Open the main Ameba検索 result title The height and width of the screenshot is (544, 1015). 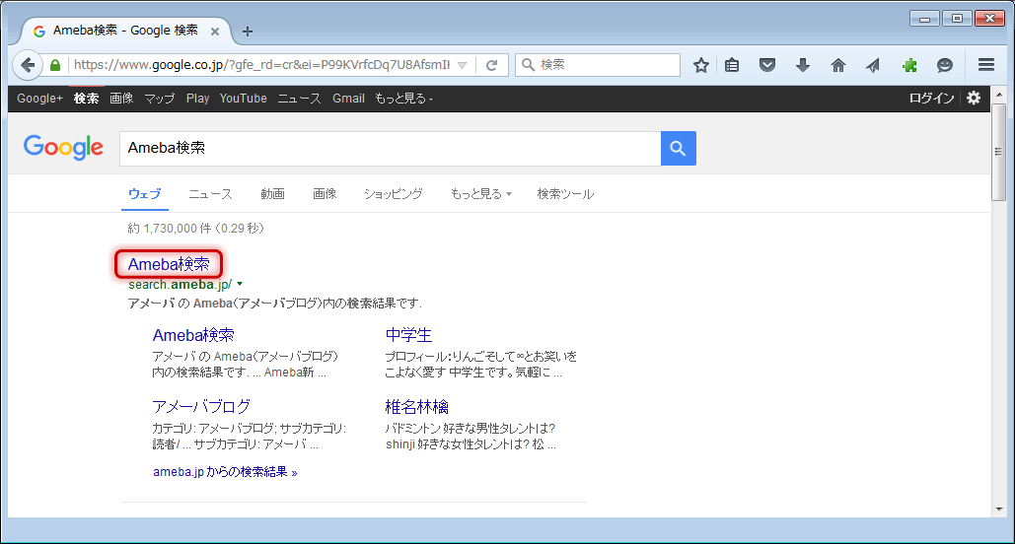point(169,264)
